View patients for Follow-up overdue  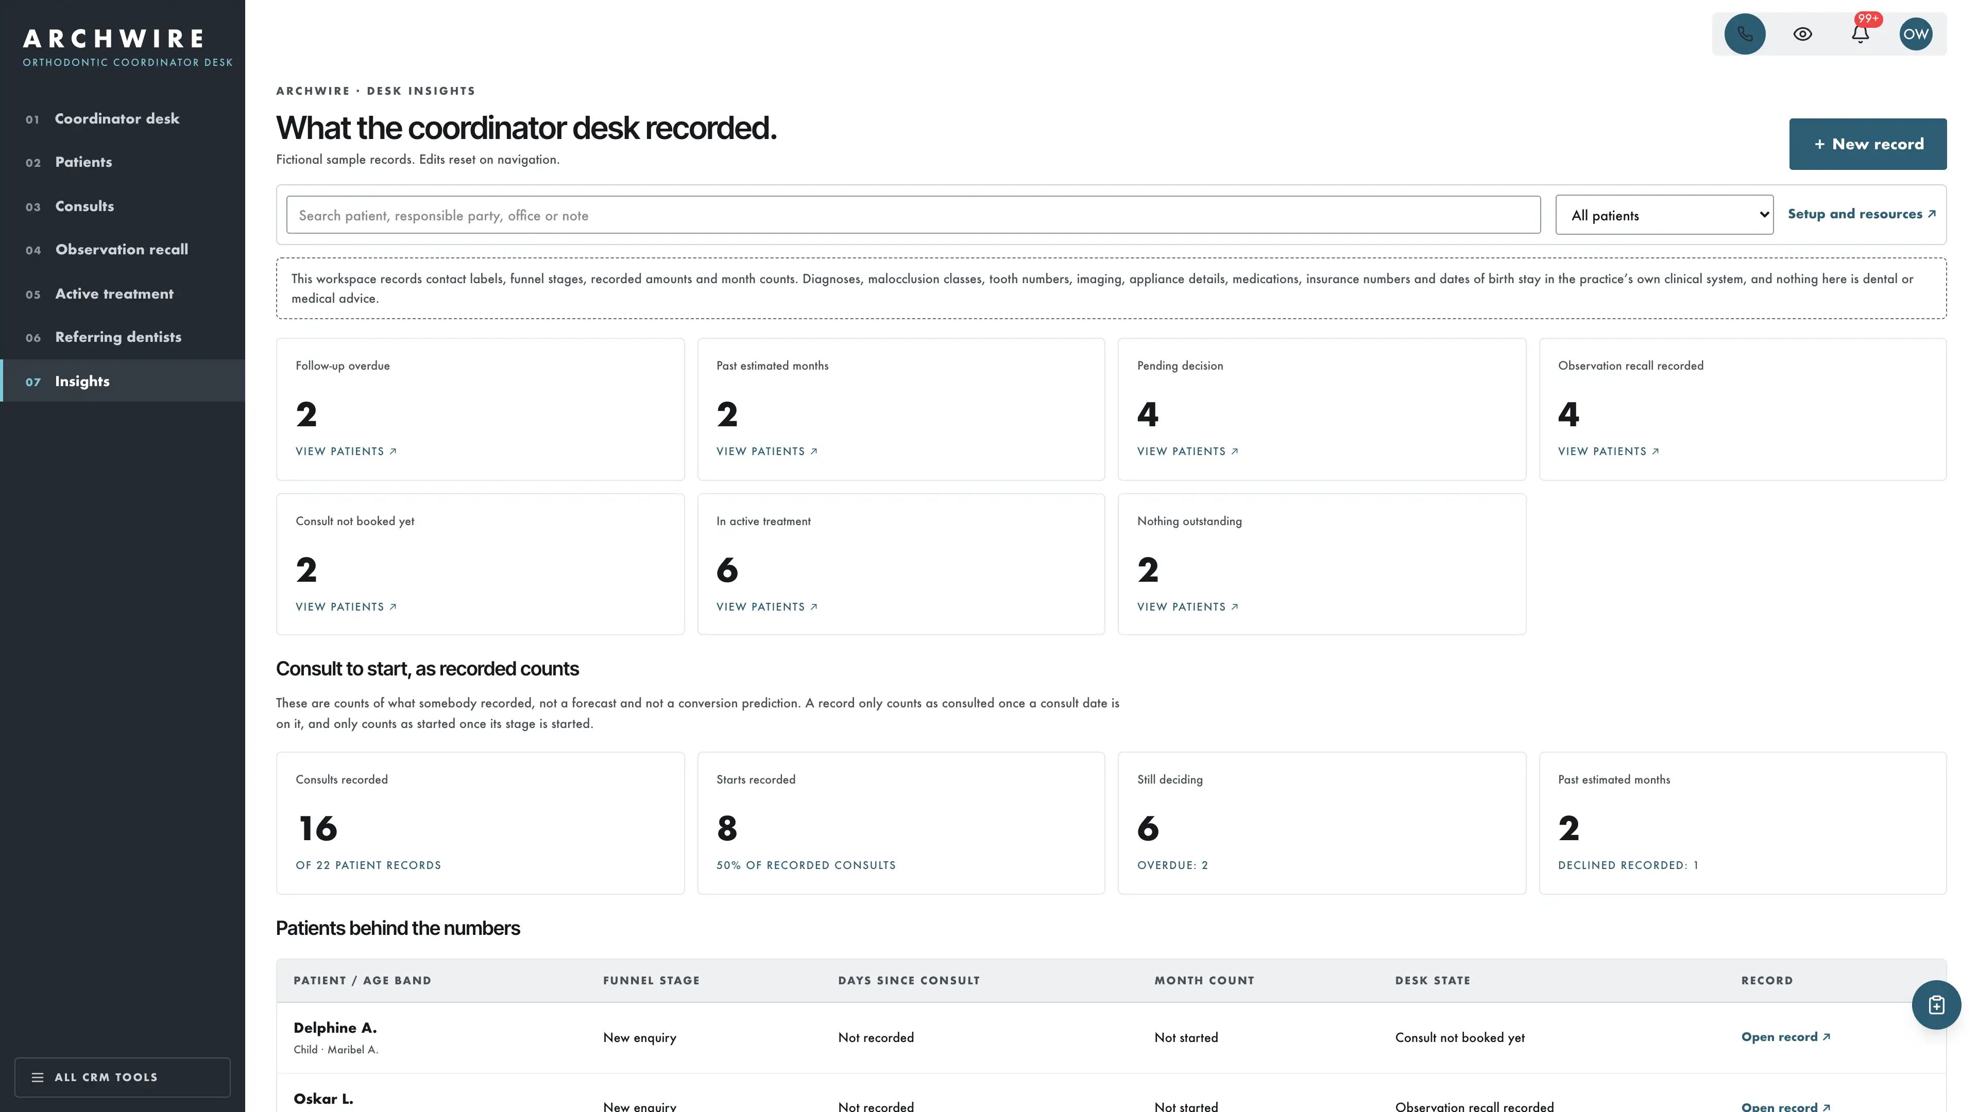(346, 451)
